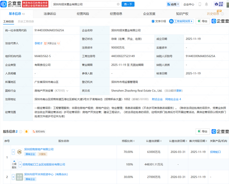Expand 深圳市招平沣沛投资中心 plus toggle

[13, 176]
